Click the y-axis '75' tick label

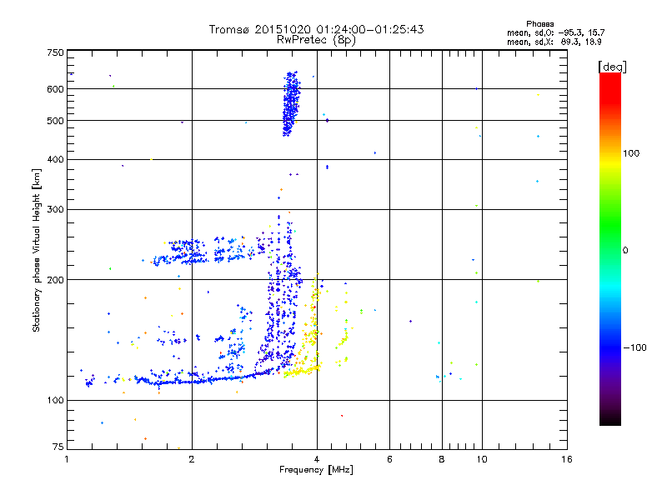point(58,447)
